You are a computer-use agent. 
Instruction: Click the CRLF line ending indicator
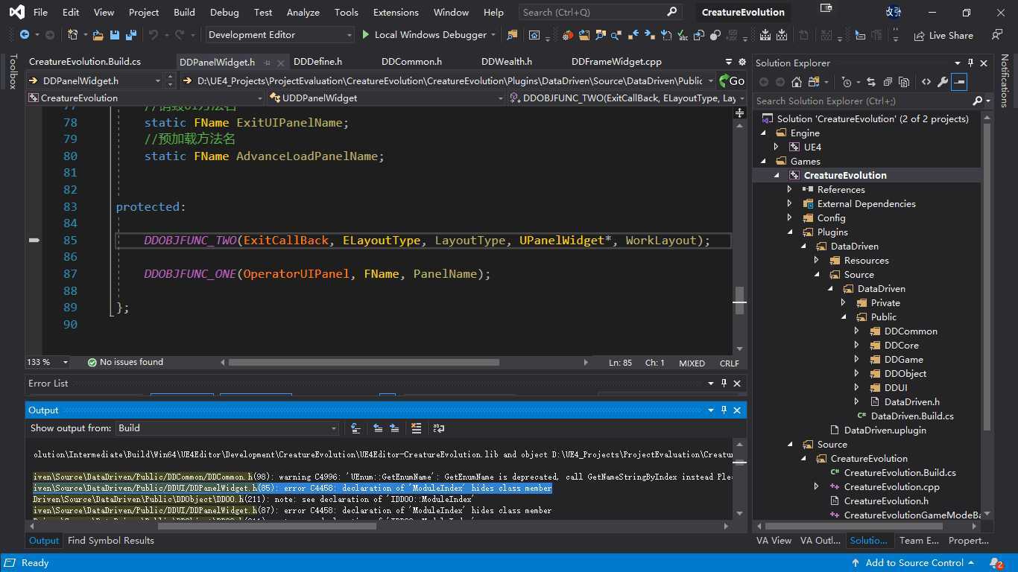click(x=730, y=363)
